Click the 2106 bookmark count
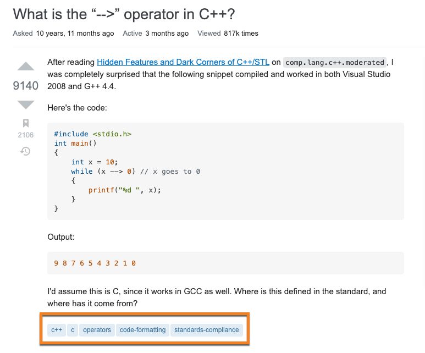The image size is (425, 353). 26,135
